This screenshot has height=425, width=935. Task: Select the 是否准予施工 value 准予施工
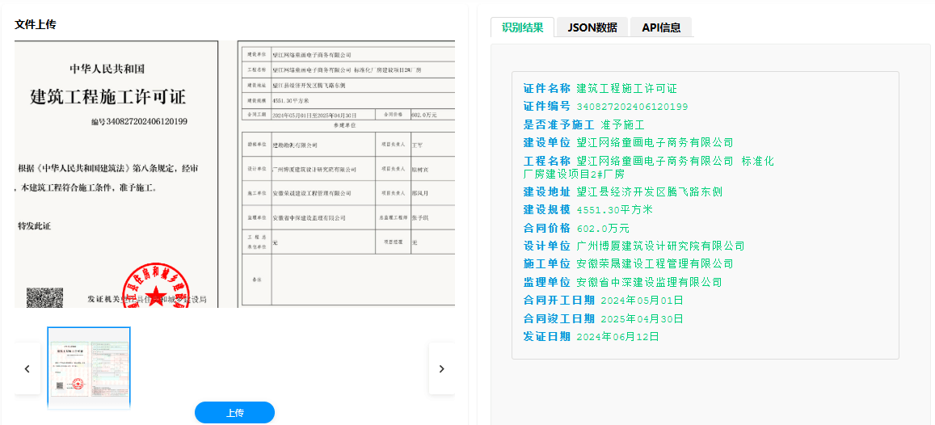pyautogui.click(x=622, y=125)
